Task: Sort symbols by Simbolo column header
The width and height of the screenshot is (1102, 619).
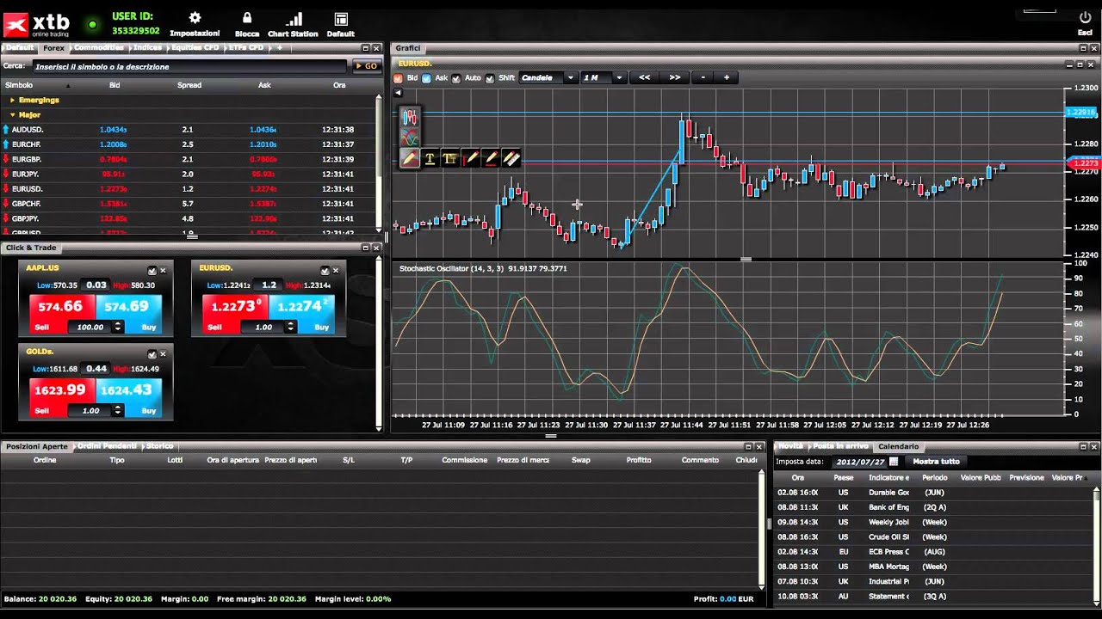Action: pyautogui.click(x=19, y=85)
